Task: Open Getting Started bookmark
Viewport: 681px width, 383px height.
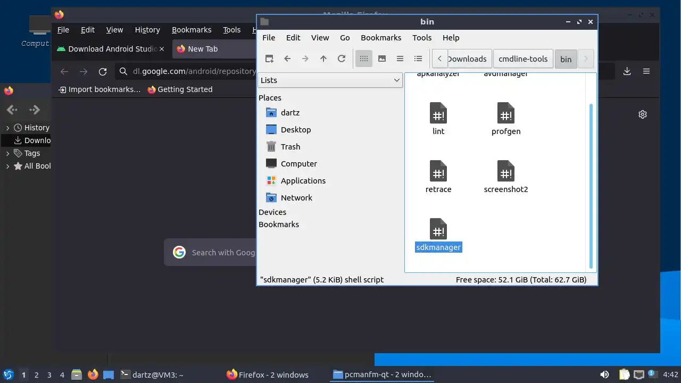Action: (180, 89)
